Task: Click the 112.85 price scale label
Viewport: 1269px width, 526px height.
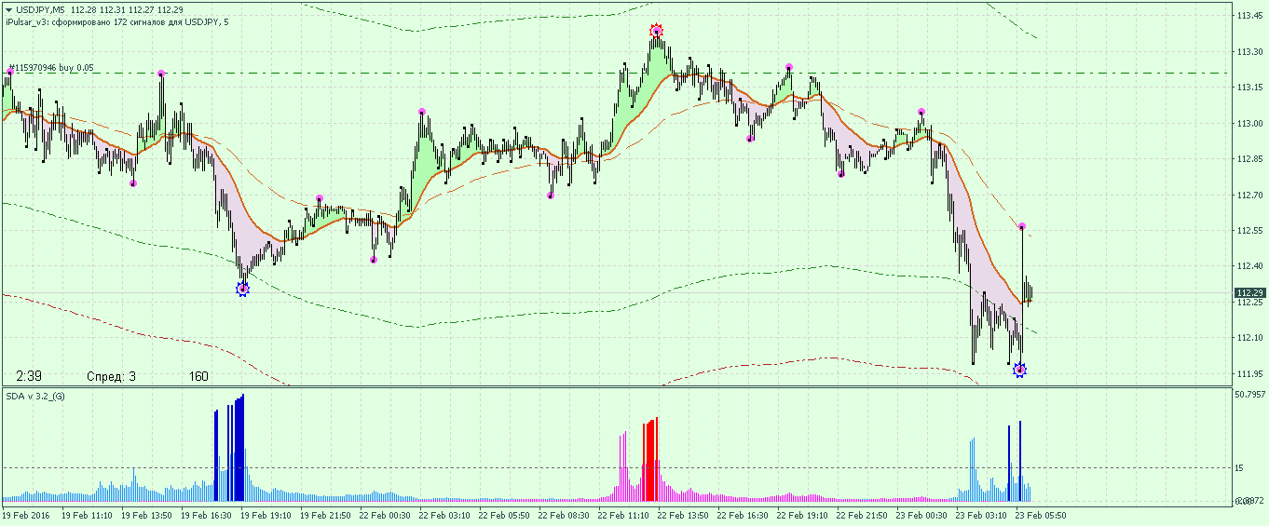Action: tap(1249, 159)
